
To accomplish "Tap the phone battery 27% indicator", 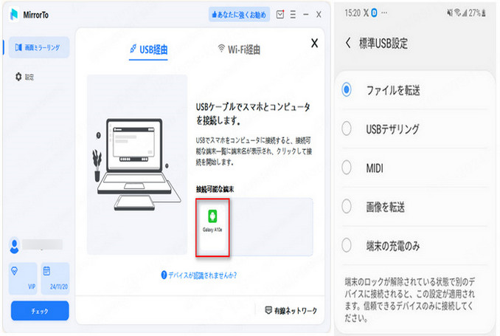I will (477, 13).
